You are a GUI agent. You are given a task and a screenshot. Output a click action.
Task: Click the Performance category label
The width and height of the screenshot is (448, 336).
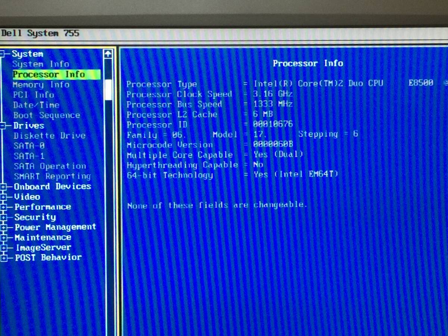tap(43, 207)
